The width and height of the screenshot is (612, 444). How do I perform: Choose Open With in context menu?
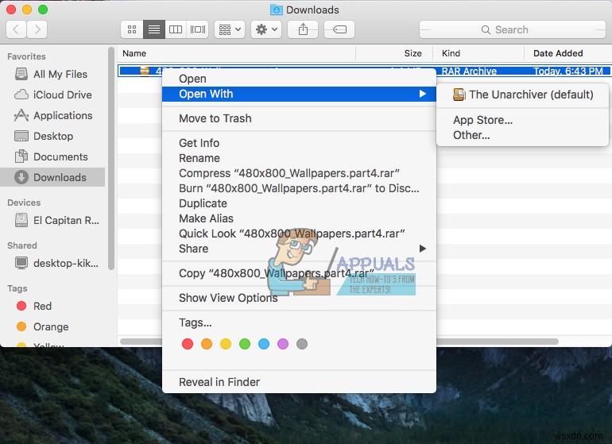point(299,94)
